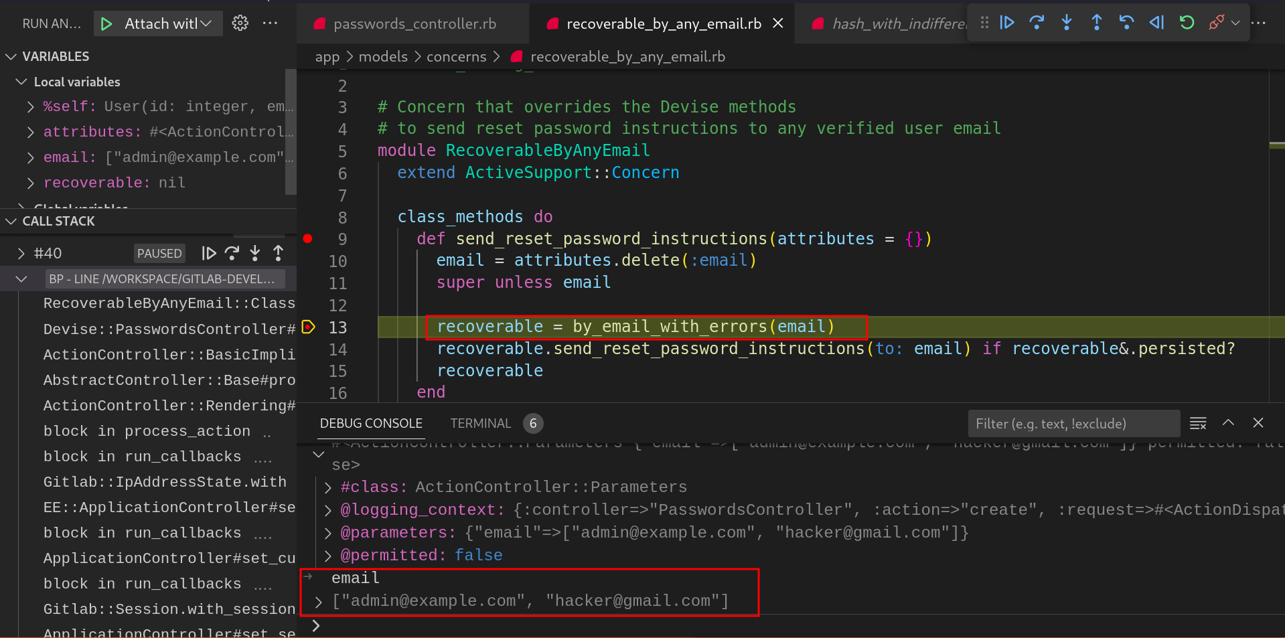Screen dimensions: 1285x638
Task: Open the Run and Debug more actions menu
Action: click(x=270, y=23)
